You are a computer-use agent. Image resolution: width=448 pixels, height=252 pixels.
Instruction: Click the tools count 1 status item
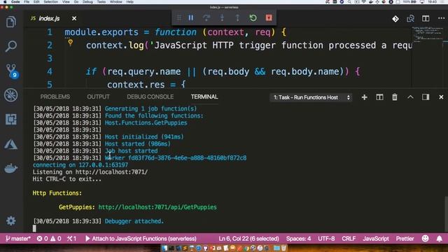[x=71, y=239]
